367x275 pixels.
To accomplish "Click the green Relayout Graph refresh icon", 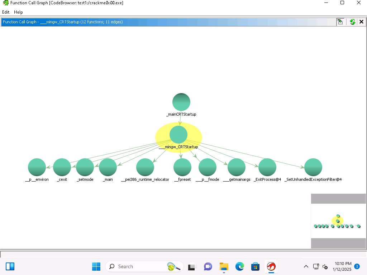I will coord(352,22).
